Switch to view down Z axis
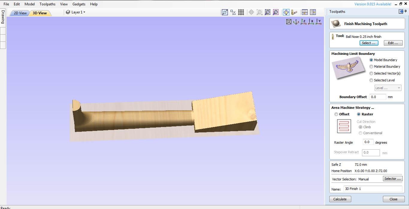The width and height of the screenshot is (409, 209). (x=304, y=22)
